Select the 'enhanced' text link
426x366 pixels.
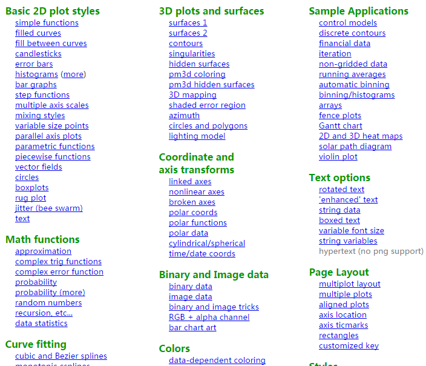pos(349,200)
